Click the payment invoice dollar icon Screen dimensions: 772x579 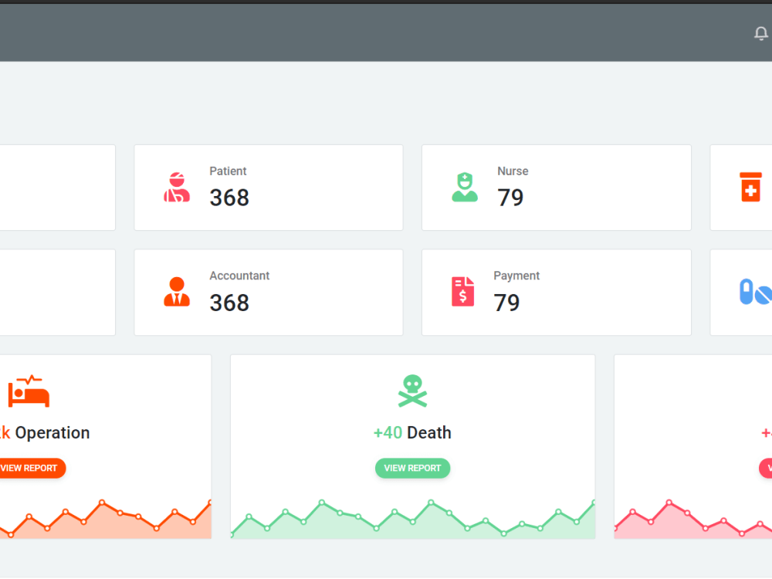(462, 292)
